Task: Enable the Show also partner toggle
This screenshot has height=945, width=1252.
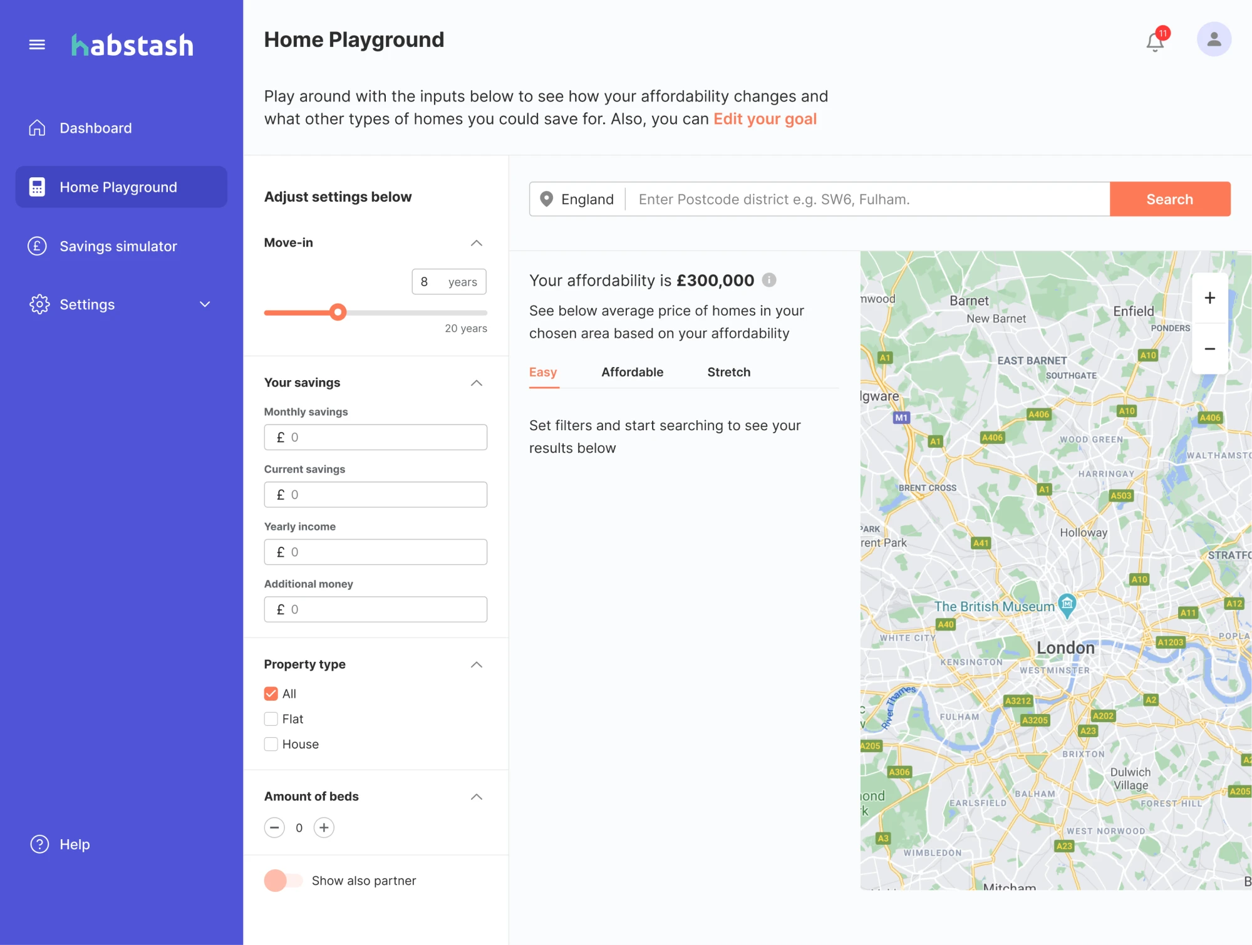Action: [x=283, y=880]
